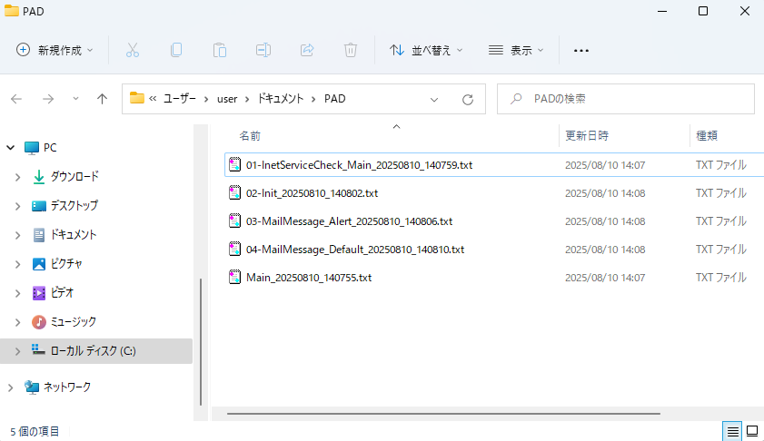Expand the ドキュメント tree node
Screen dimensions: 764x441
click(17, 236)
